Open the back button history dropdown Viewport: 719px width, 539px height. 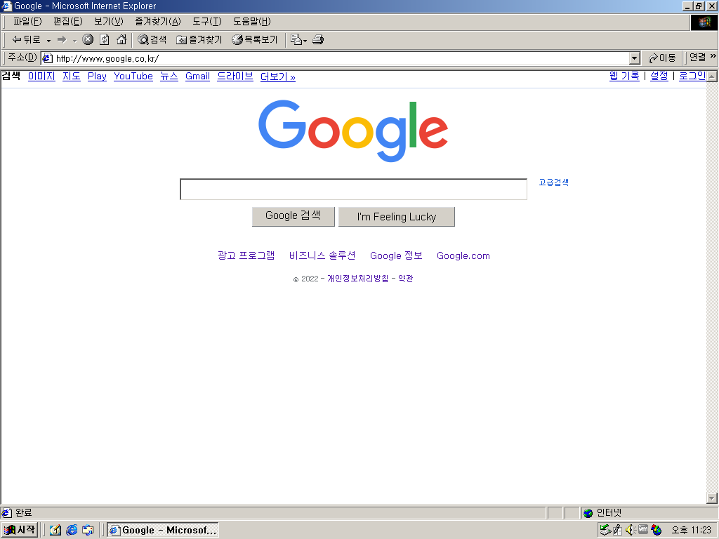click(48, 40)
